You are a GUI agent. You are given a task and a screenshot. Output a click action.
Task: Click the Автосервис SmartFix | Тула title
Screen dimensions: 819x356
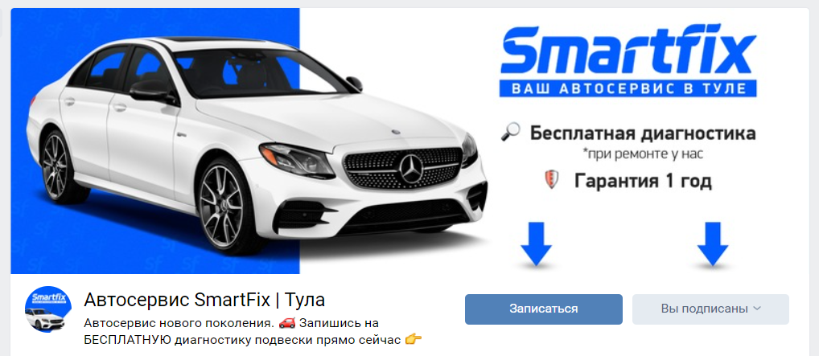204,300
